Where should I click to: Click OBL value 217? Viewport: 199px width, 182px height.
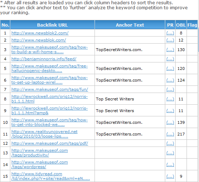(x=181, y=134)
